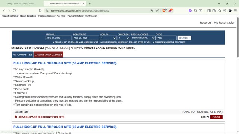Click Room Selection breadcrumb

tap(28, 16)
